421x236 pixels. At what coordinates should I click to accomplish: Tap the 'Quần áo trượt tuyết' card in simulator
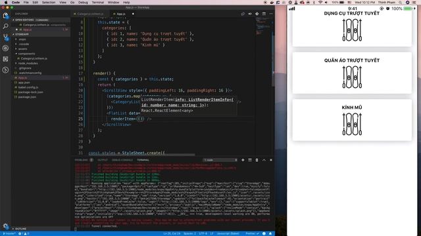tap(352, 73)
